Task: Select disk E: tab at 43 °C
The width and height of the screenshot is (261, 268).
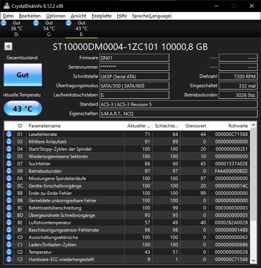Action: pyautogui.click(x=82, y=29)
